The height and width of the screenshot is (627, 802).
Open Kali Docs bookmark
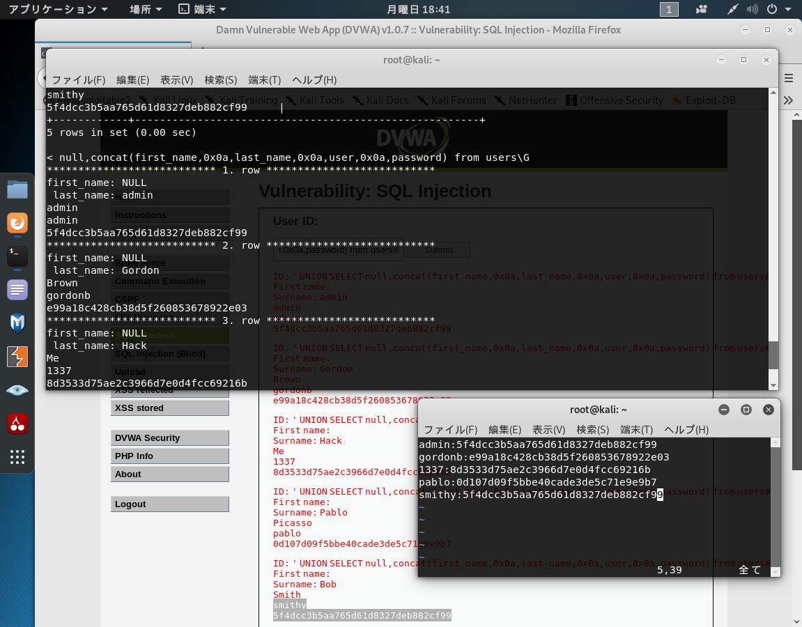[380, 100]
